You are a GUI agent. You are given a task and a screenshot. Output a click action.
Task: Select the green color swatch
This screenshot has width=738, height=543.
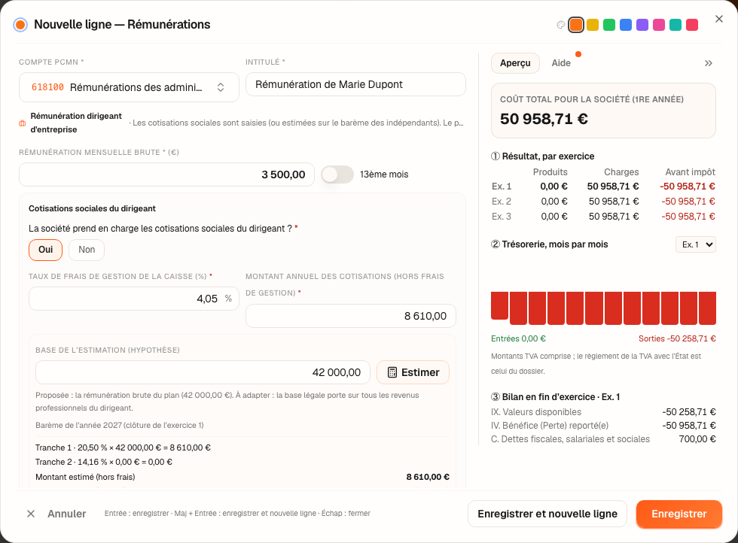click(609, 25)
